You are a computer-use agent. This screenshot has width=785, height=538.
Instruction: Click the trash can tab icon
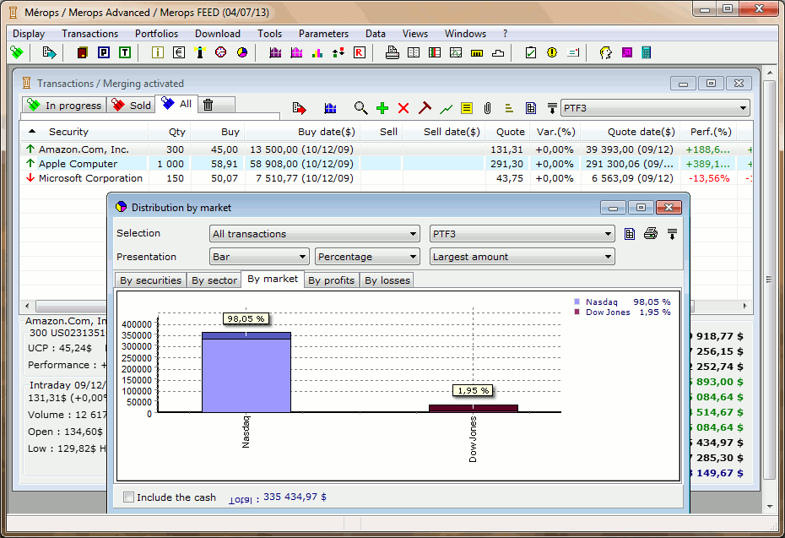pyautogui.click(x=208, y=105)
